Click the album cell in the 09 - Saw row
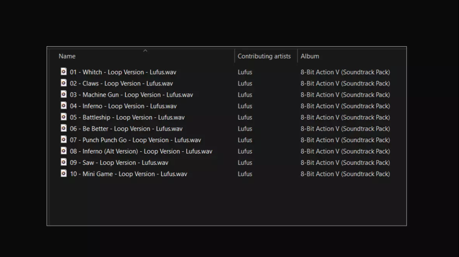Screen dimensions: 459x257 [345, 162]
